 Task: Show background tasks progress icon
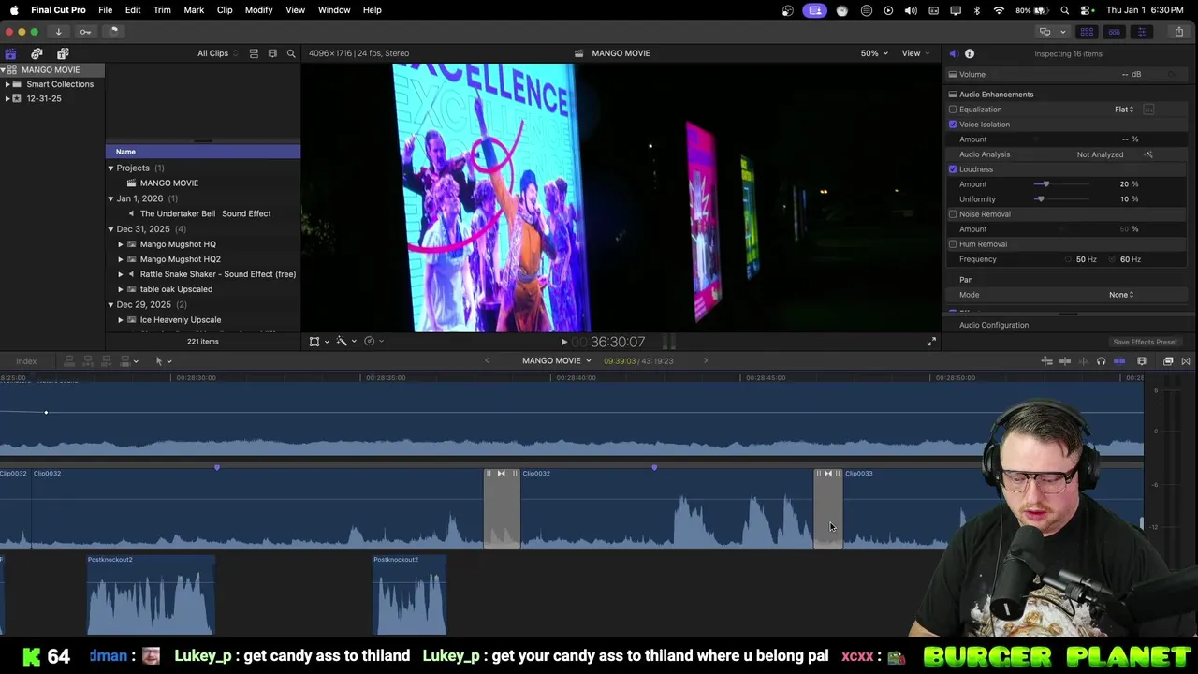[x=113, y=31]
